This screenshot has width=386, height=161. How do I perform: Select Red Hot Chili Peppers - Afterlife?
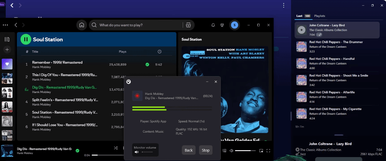337,97
